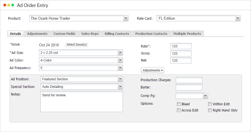The image size is (251, 132).
Task: Go to the Billing Contacts tab
Action: [117, 34]
